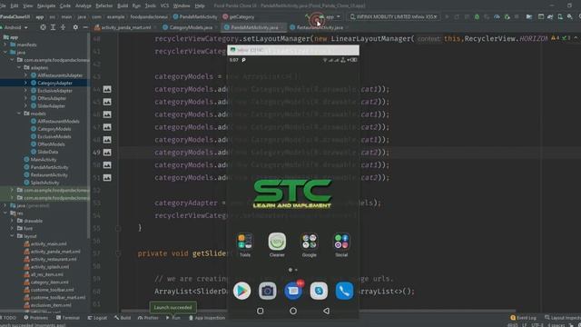Click the gutter image icon on line 44
This screenshot has height=327, width=581.
107,89
